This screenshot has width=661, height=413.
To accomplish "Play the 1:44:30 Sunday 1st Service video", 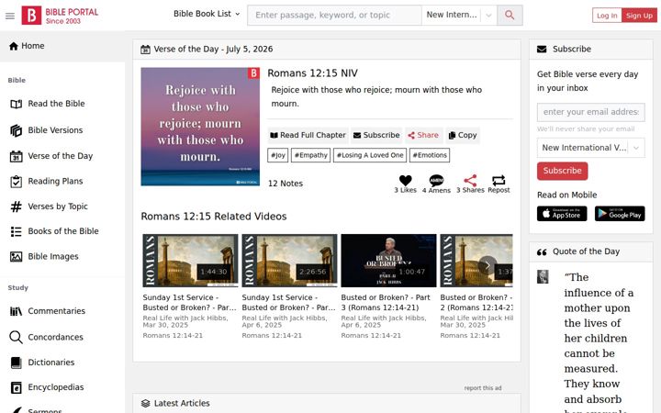I will coord(190,261).
